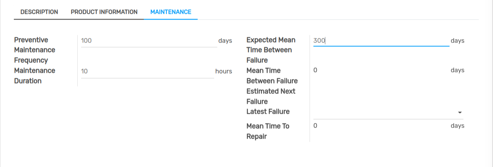Viewport: 493px width, 167px height.
Task: Click the Maintenance Duration label
Action: coord(35,76)
